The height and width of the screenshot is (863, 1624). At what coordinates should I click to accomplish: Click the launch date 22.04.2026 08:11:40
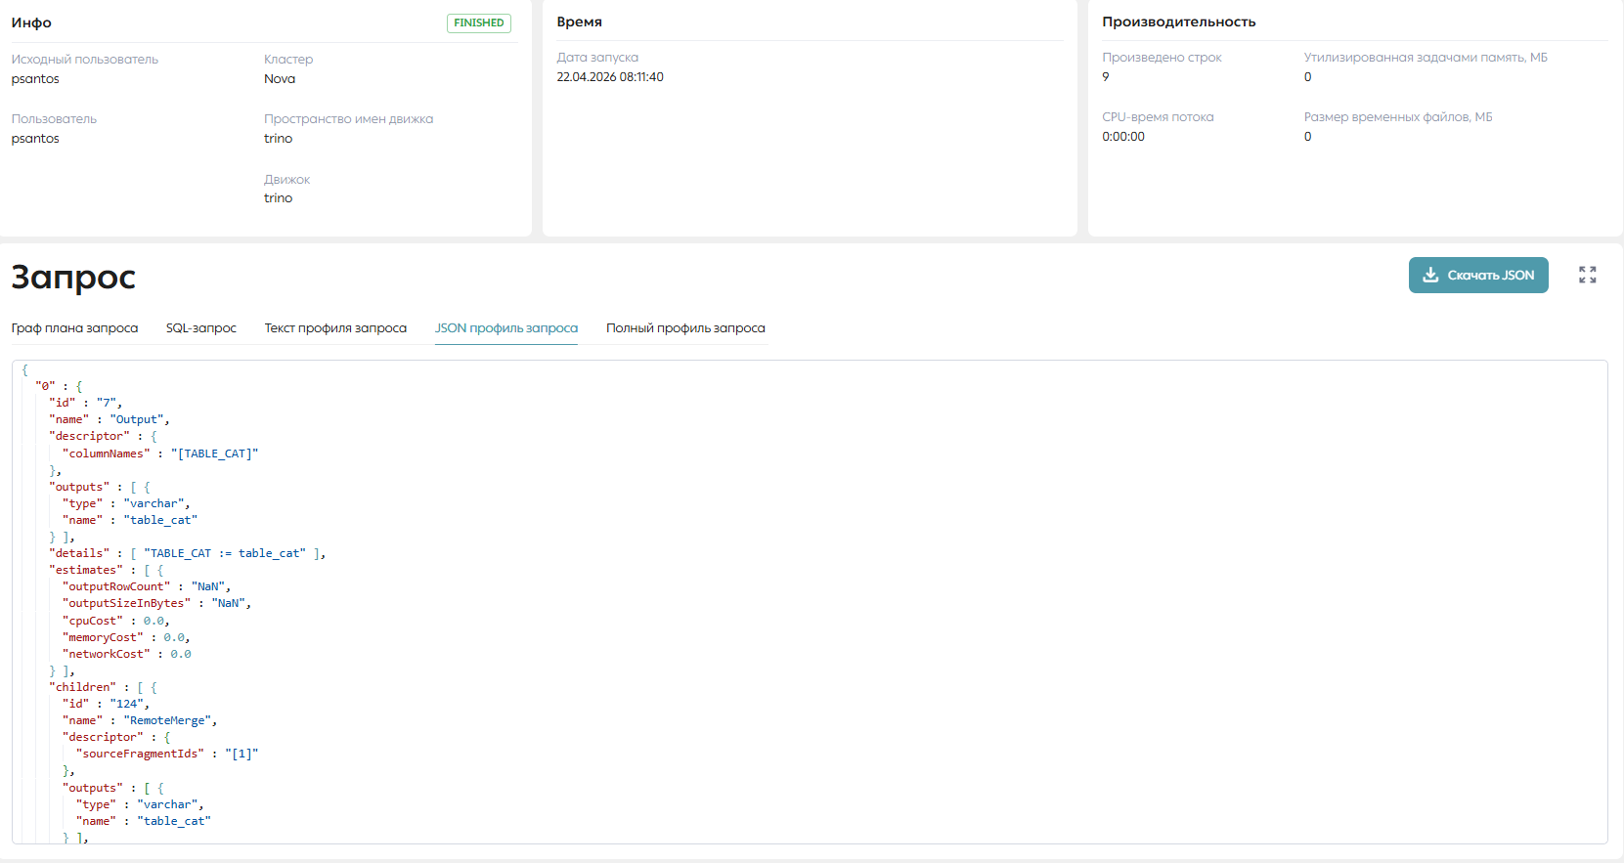coord(610,77)
